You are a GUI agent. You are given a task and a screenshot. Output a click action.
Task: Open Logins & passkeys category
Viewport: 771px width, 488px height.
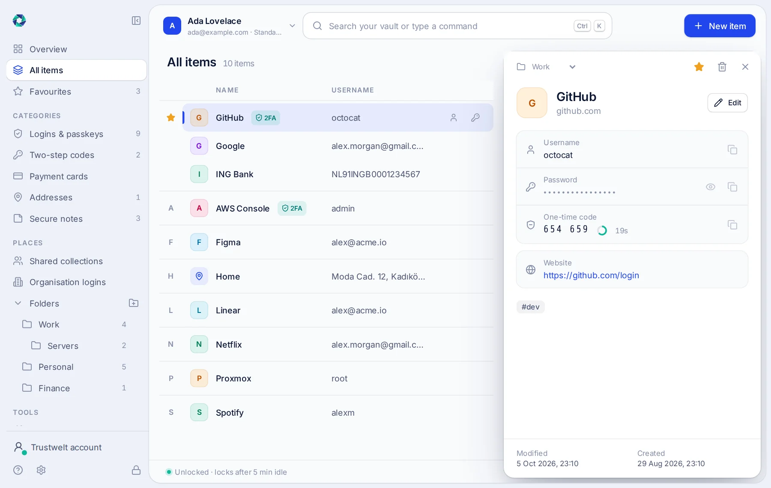coord(76,134)
